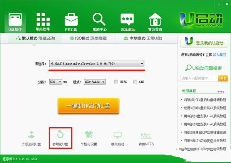Enable the CHS checkbox
This screenshot has width=231, height=163.
pyautogui.click(x=135, y=82)
